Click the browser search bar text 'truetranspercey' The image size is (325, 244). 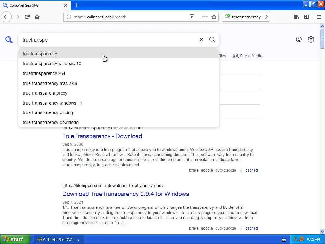[x=246, y=17]
